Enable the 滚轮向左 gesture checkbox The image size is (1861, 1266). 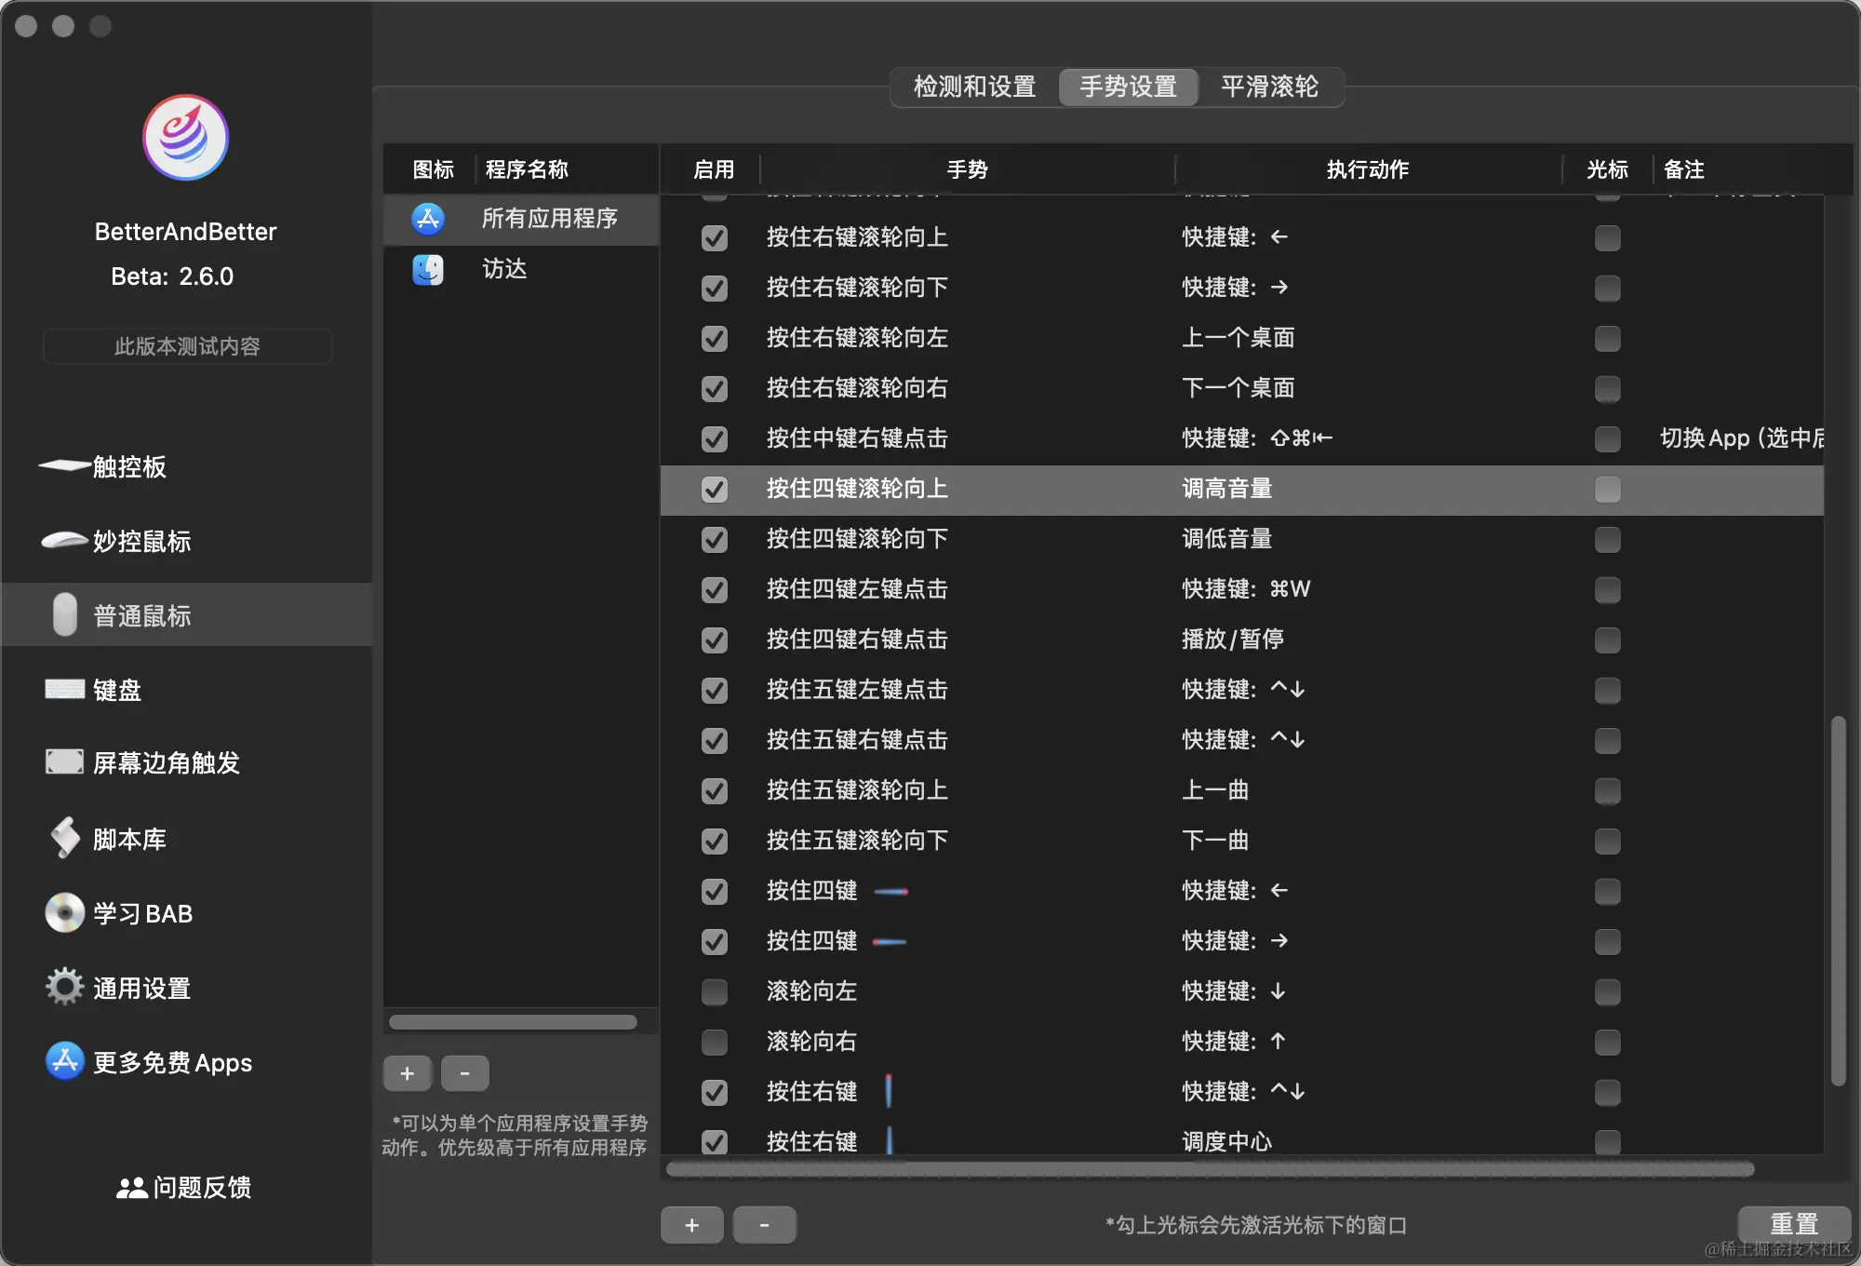(x=715, y=992)
